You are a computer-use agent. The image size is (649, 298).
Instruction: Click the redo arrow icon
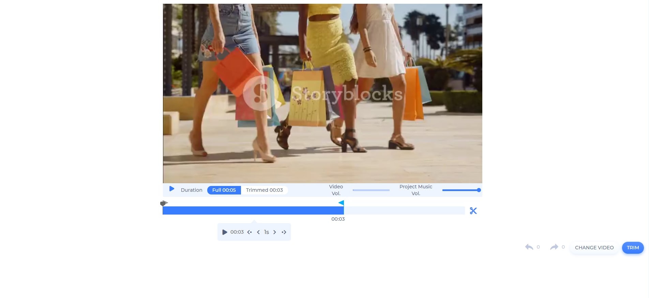point(554,247)
